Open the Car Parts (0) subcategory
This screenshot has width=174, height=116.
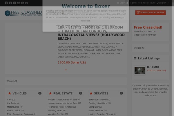pyautogui.click(x=13, y=103)
